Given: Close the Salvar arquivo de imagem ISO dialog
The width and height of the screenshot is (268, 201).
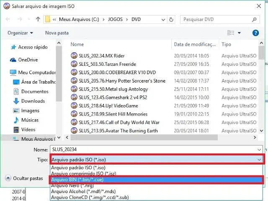Looking at the screenshot, I should click(259, 6).
